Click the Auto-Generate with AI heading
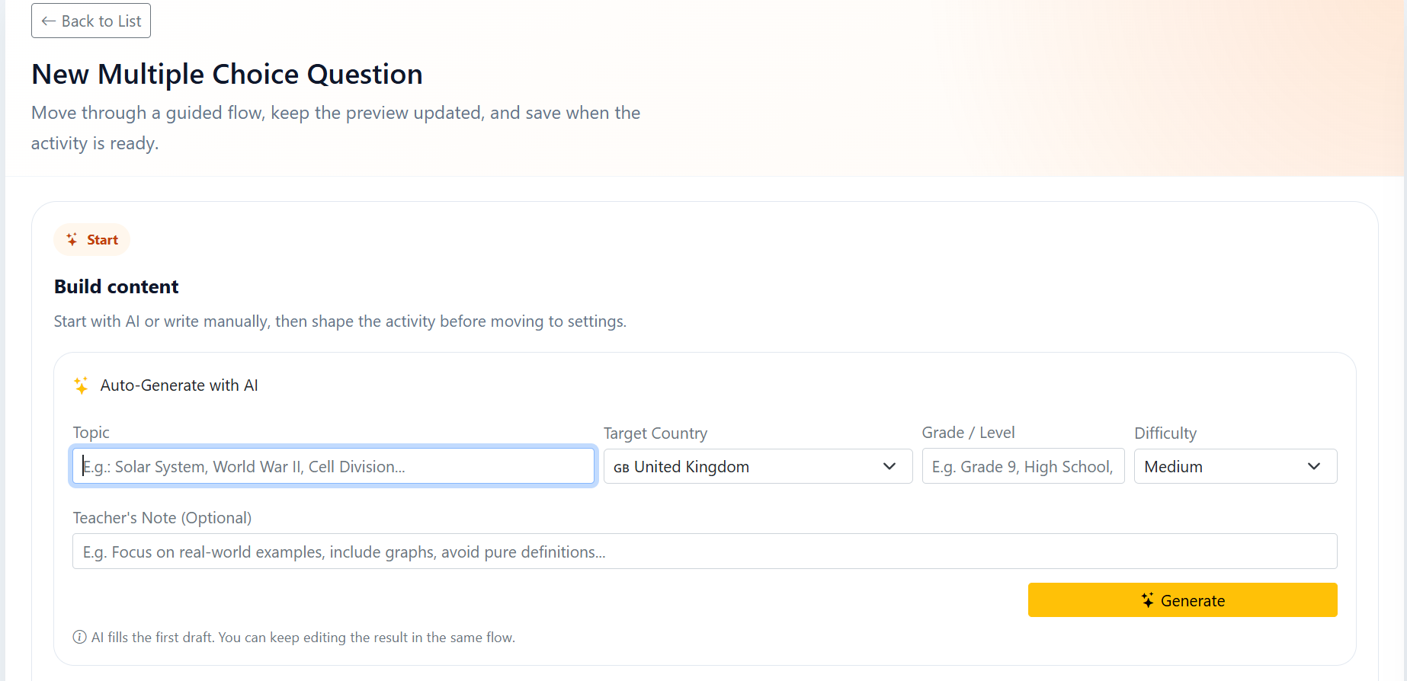This screenshot has height=681, width=1407. pyautogui.click(x=179, y=385)
